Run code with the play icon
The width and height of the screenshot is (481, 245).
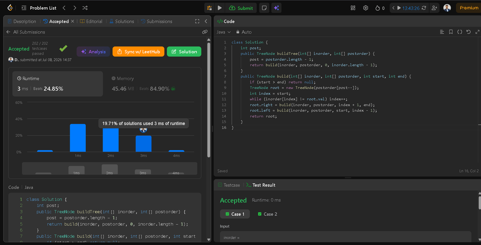(x=220, y=8)
